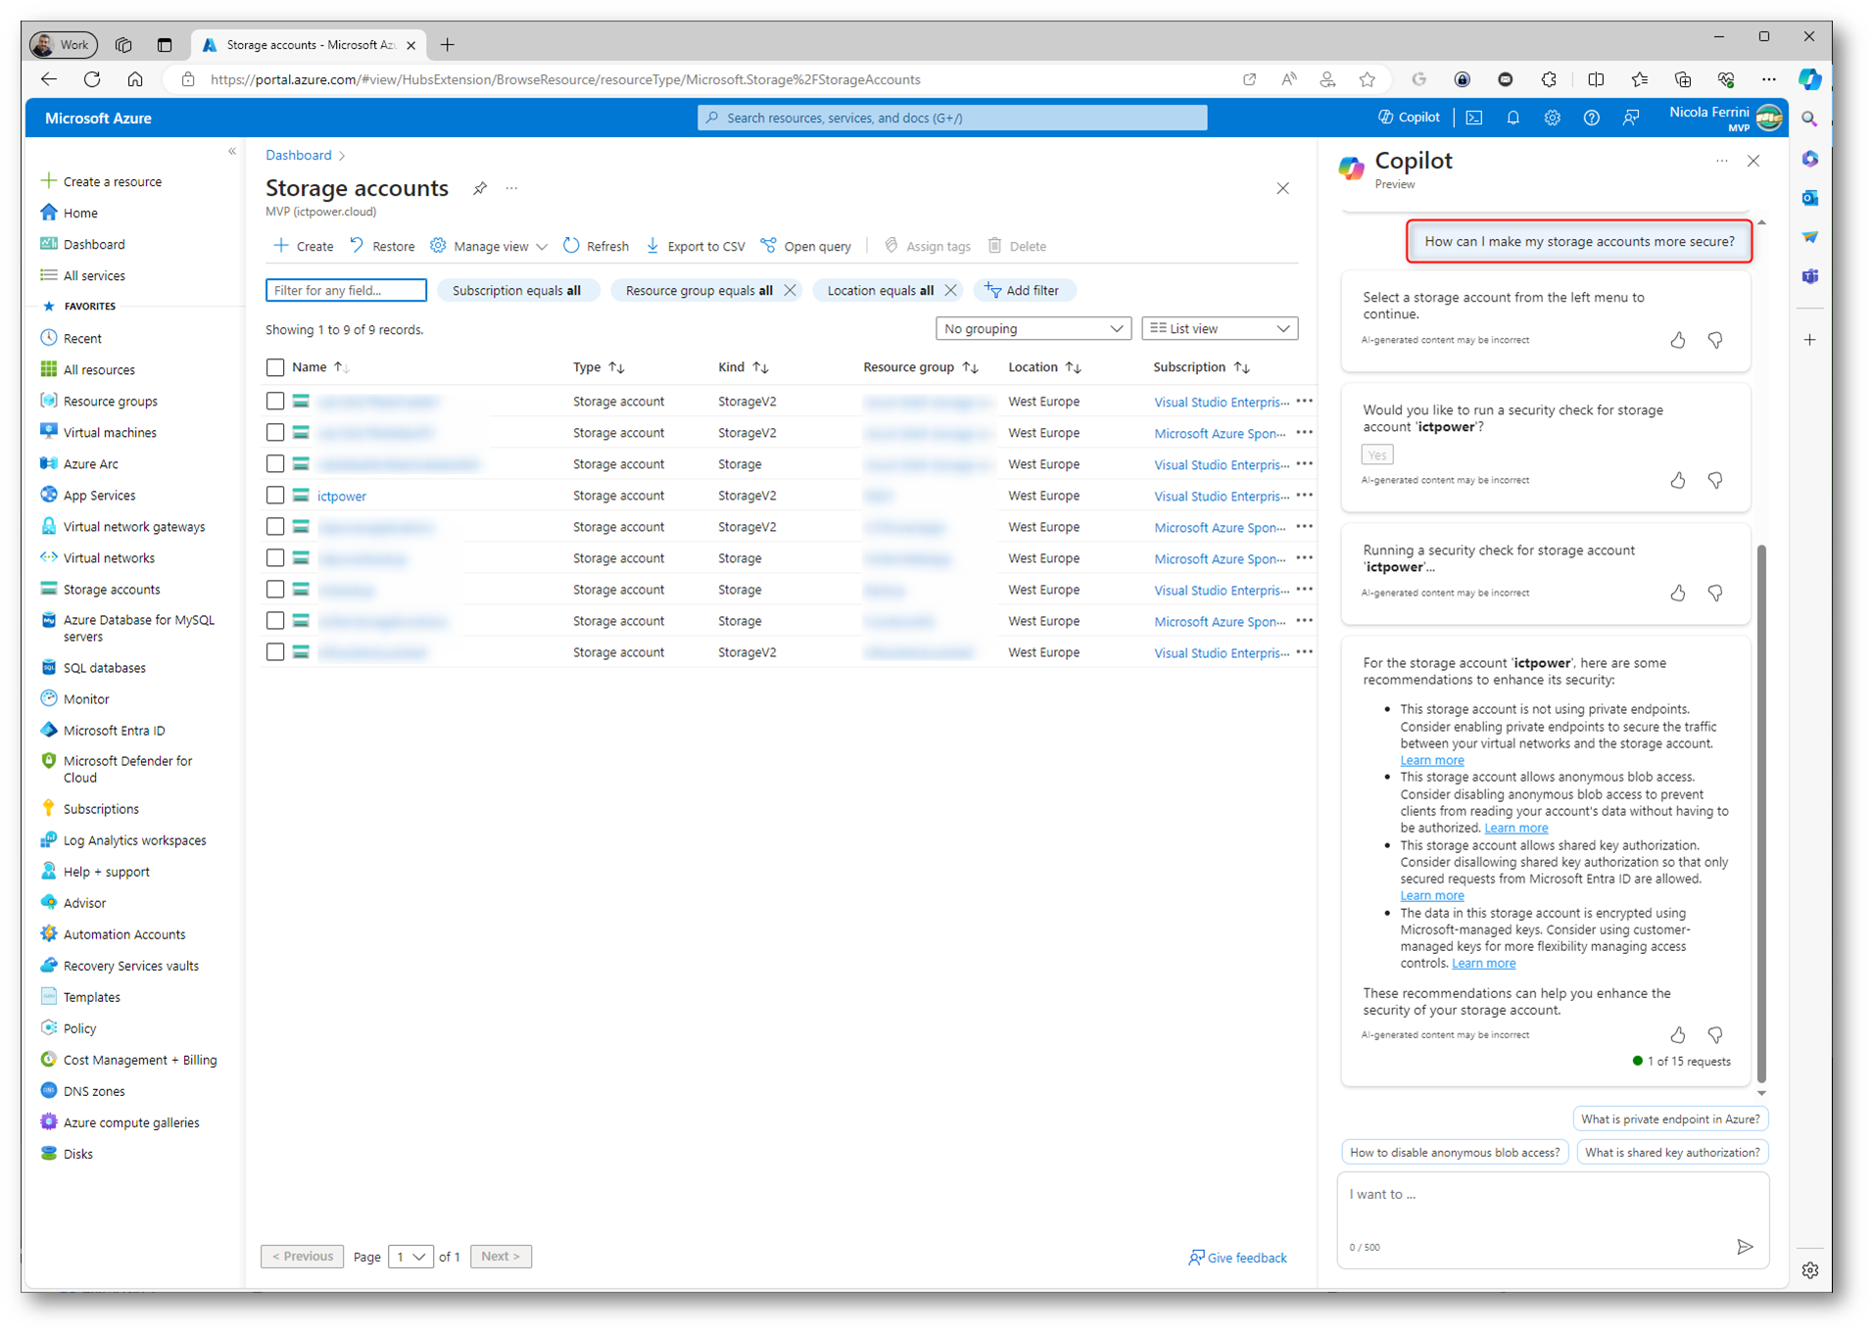Like the ictpower recommendations response
Viewport: 1874px width, 1334px height.
(x=1678, y=1034)
